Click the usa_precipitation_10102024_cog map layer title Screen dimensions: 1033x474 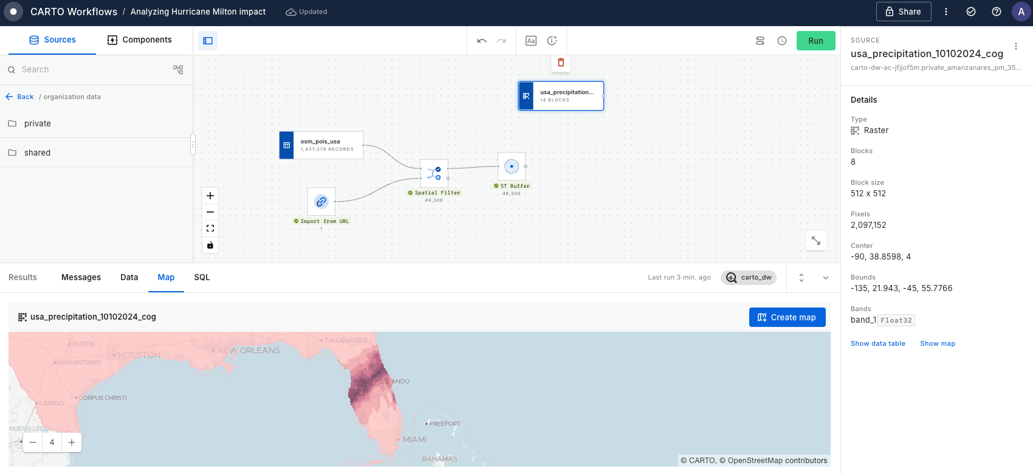[93, 317]
